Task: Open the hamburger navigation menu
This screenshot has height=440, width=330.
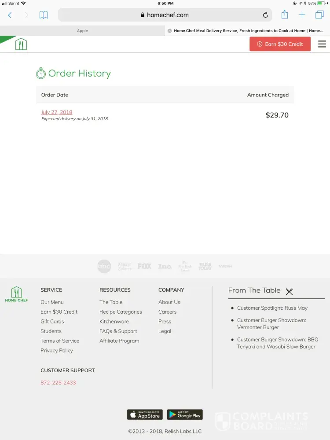Action: pos(322,44)
